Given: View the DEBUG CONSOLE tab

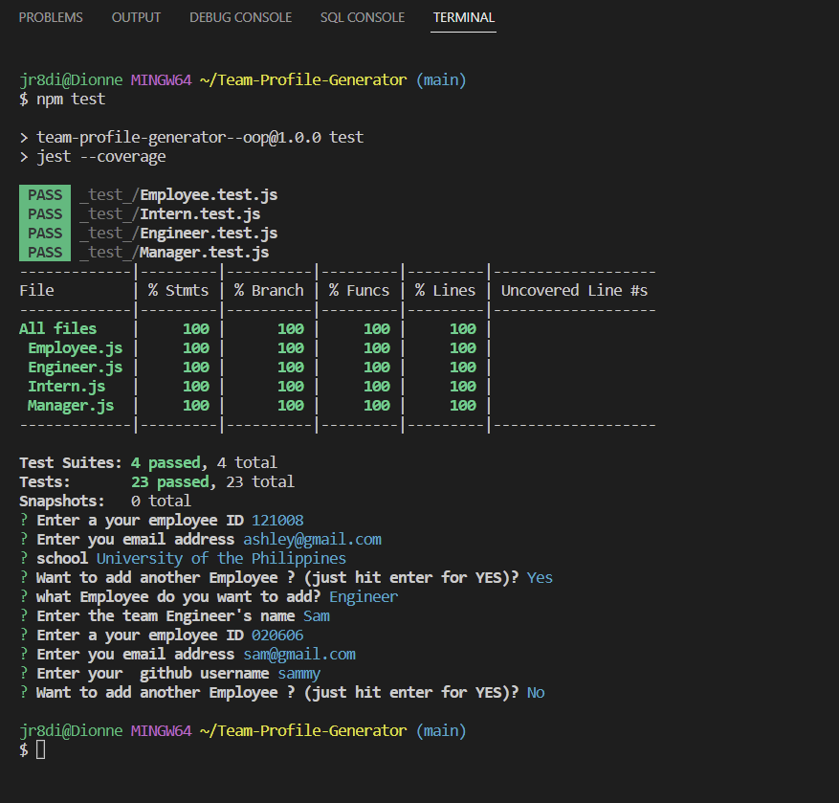Looking at the screenshot, I should [x=240, y=16].
